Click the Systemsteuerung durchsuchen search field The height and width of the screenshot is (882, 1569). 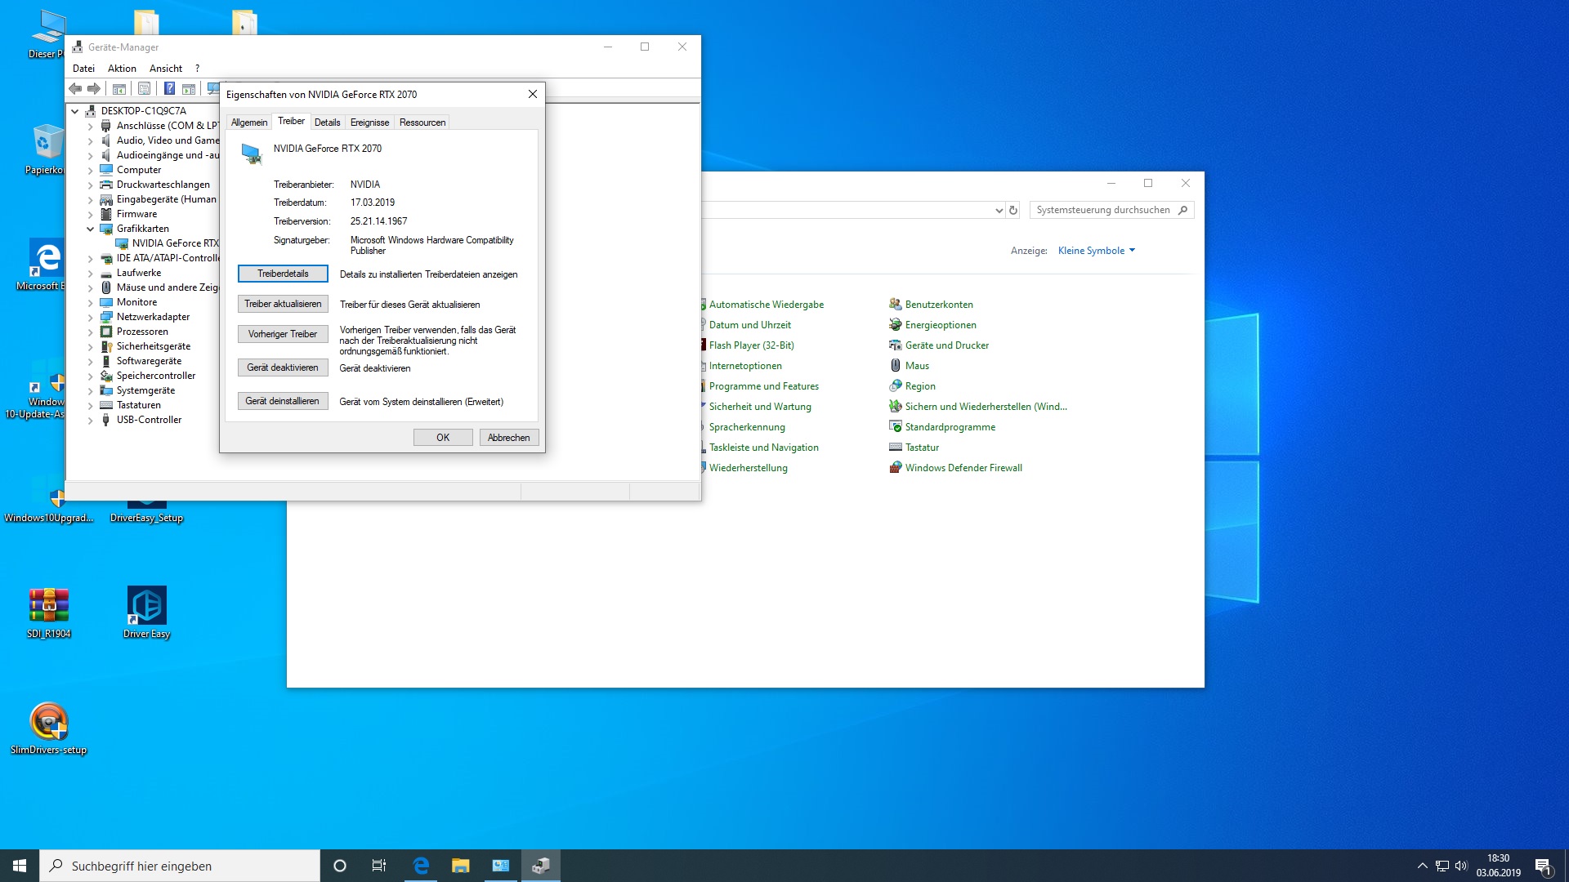(1103, 210)
